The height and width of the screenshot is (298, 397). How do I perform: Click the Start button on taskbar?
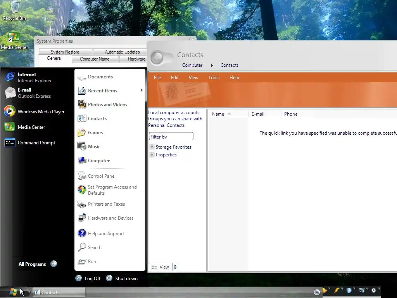pos(13,292)
